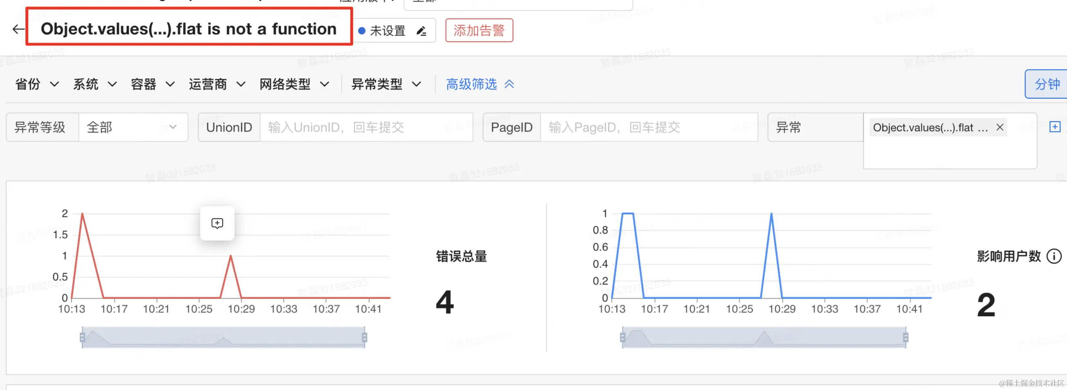
Task: Click the 错误总量 value 4
Action: 445,302
